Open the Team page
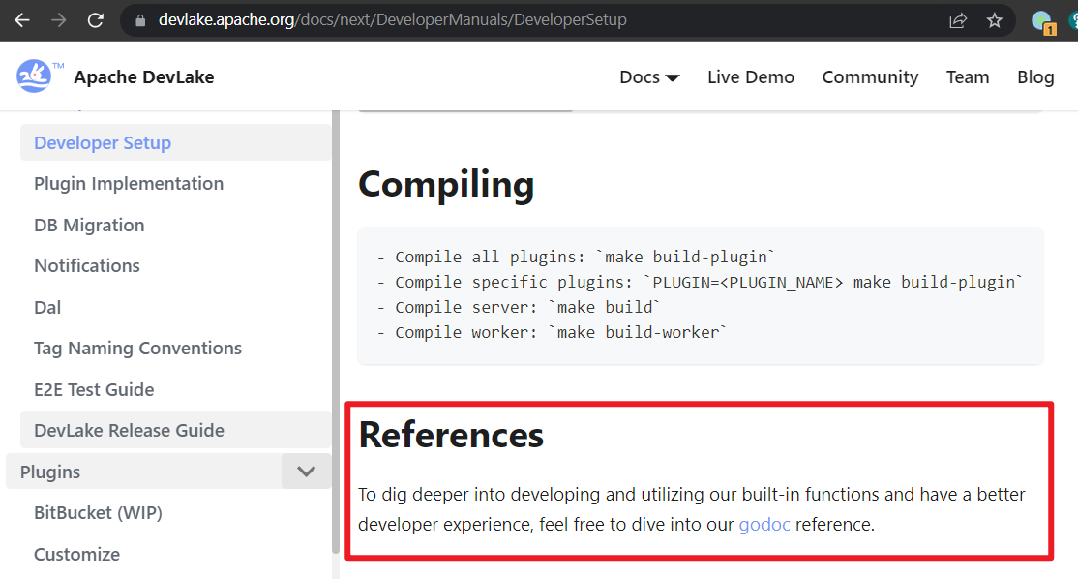The width and height of the screenshot is (1078, 579). pos(968,77)
